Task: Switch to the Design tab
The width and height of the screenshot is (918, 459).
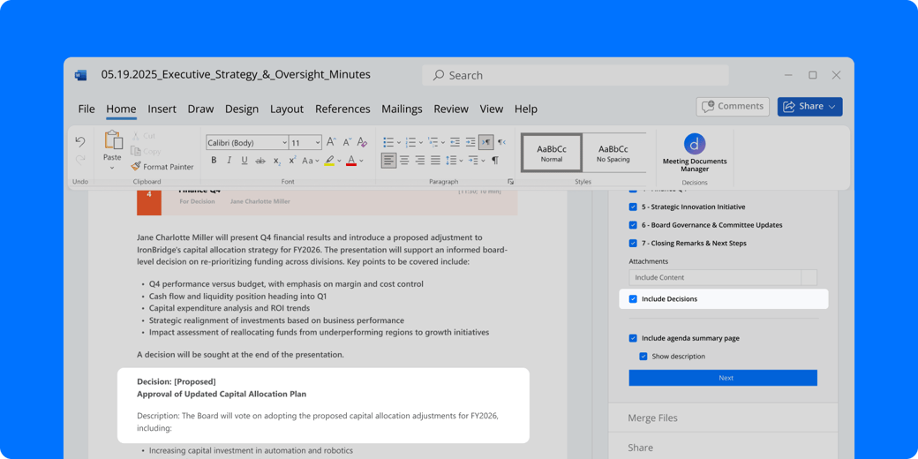Action: click(x=242, y=109)
